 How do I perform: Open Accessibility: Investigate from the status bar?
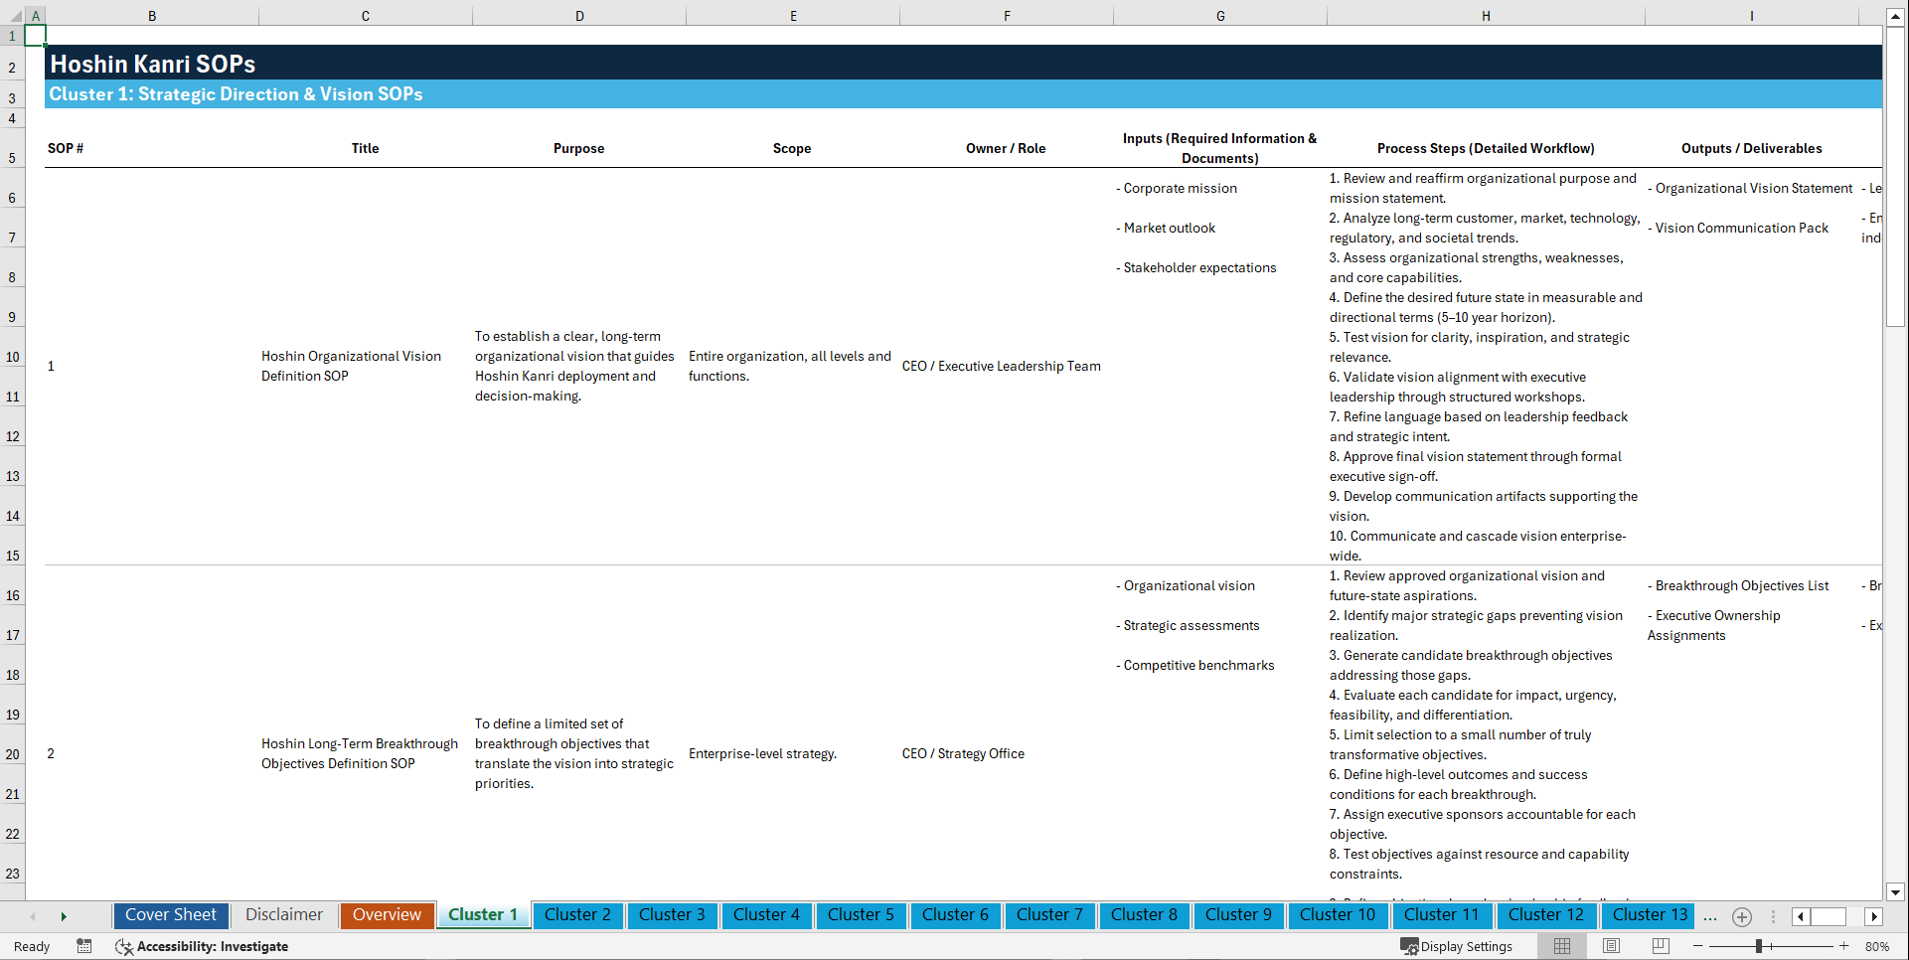tap(202, 946)
